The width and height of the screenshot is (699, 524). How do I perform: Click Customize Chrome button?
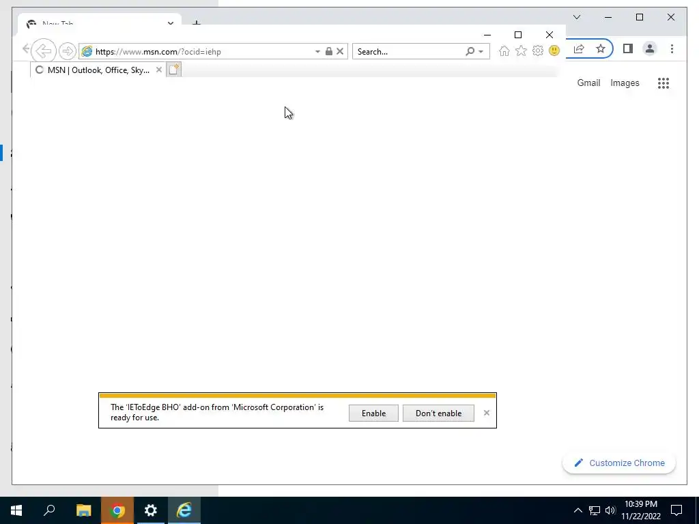point(619,463)
